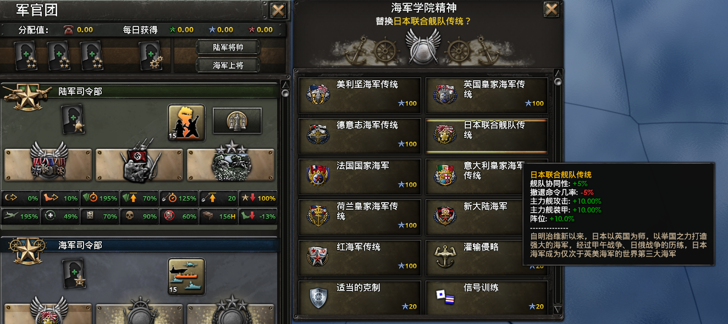This screenshot has height=324, width=728.
Task: Open the 陆军将帅 list
Action: coord(228,47)
